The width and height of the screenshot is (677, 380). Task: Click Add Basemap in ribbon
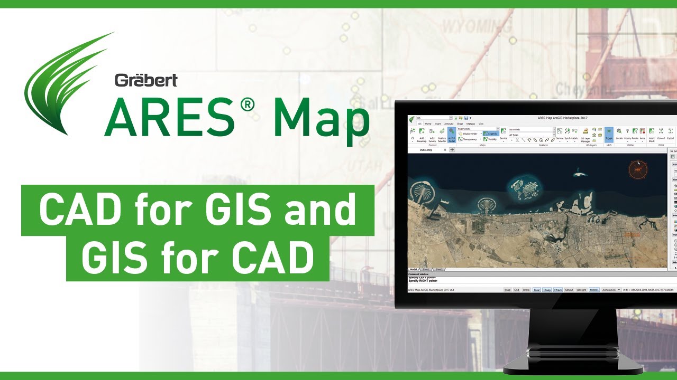[x=422, y=134]
